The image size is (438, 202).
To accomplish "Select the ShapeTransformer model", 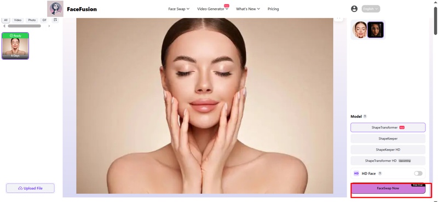I will point(388,128).
